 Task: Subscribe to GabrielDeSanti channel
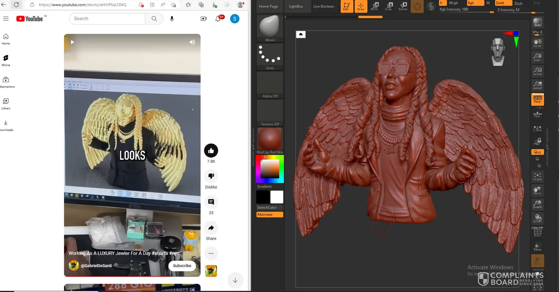click(182, 266)
